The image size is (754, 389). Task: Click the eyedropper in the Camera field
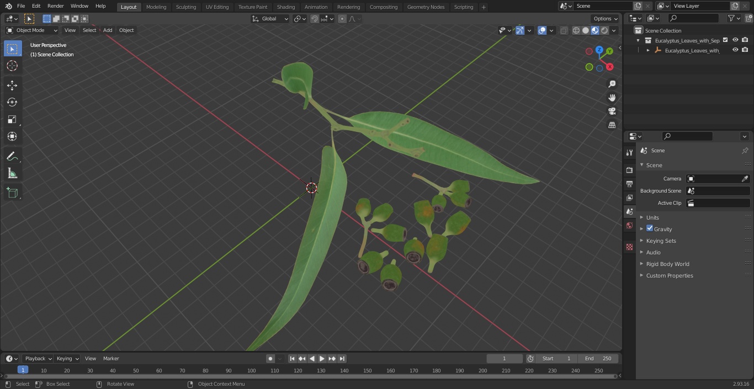pyautogui.click(x=745, y=179)
